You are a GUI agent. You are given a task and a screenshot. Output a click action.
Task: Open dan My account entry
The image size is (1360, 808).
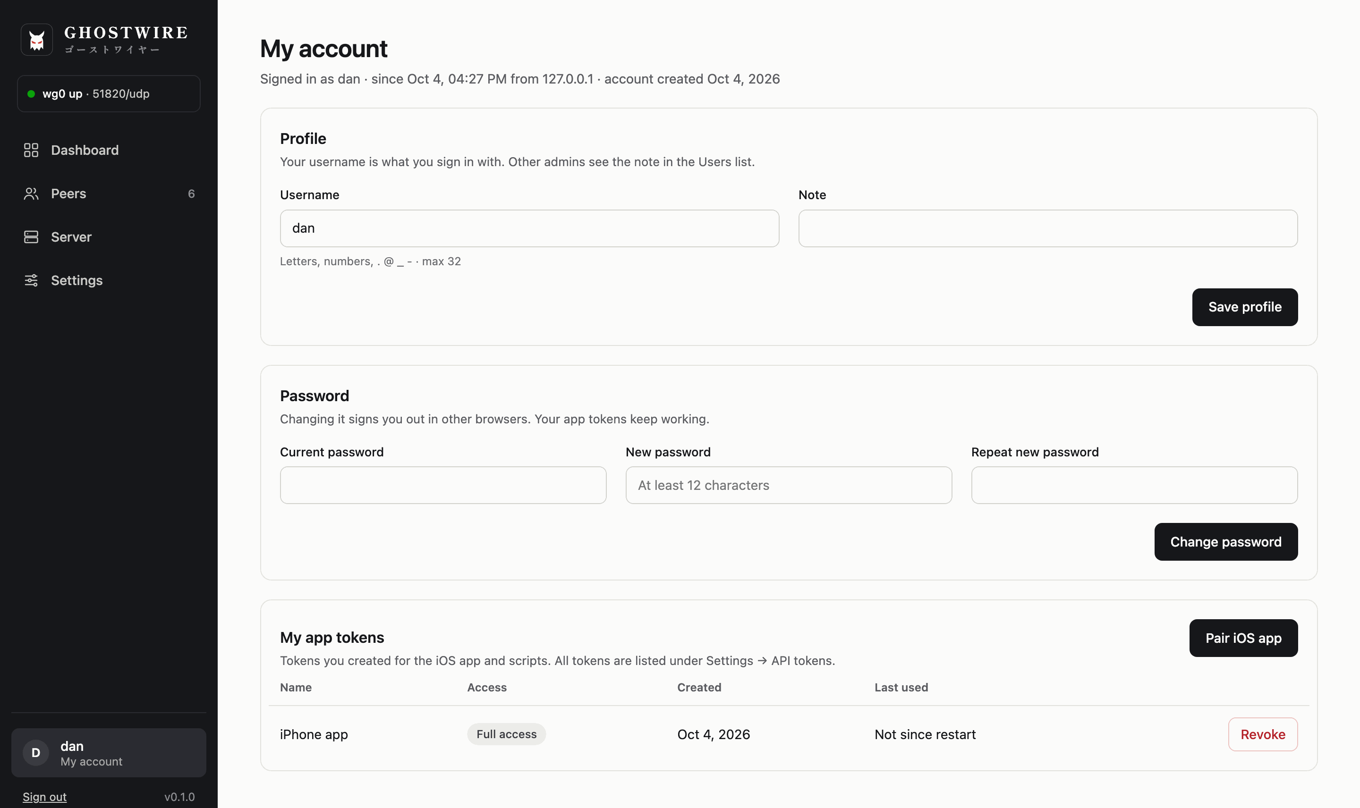click(x=109, y=752)
